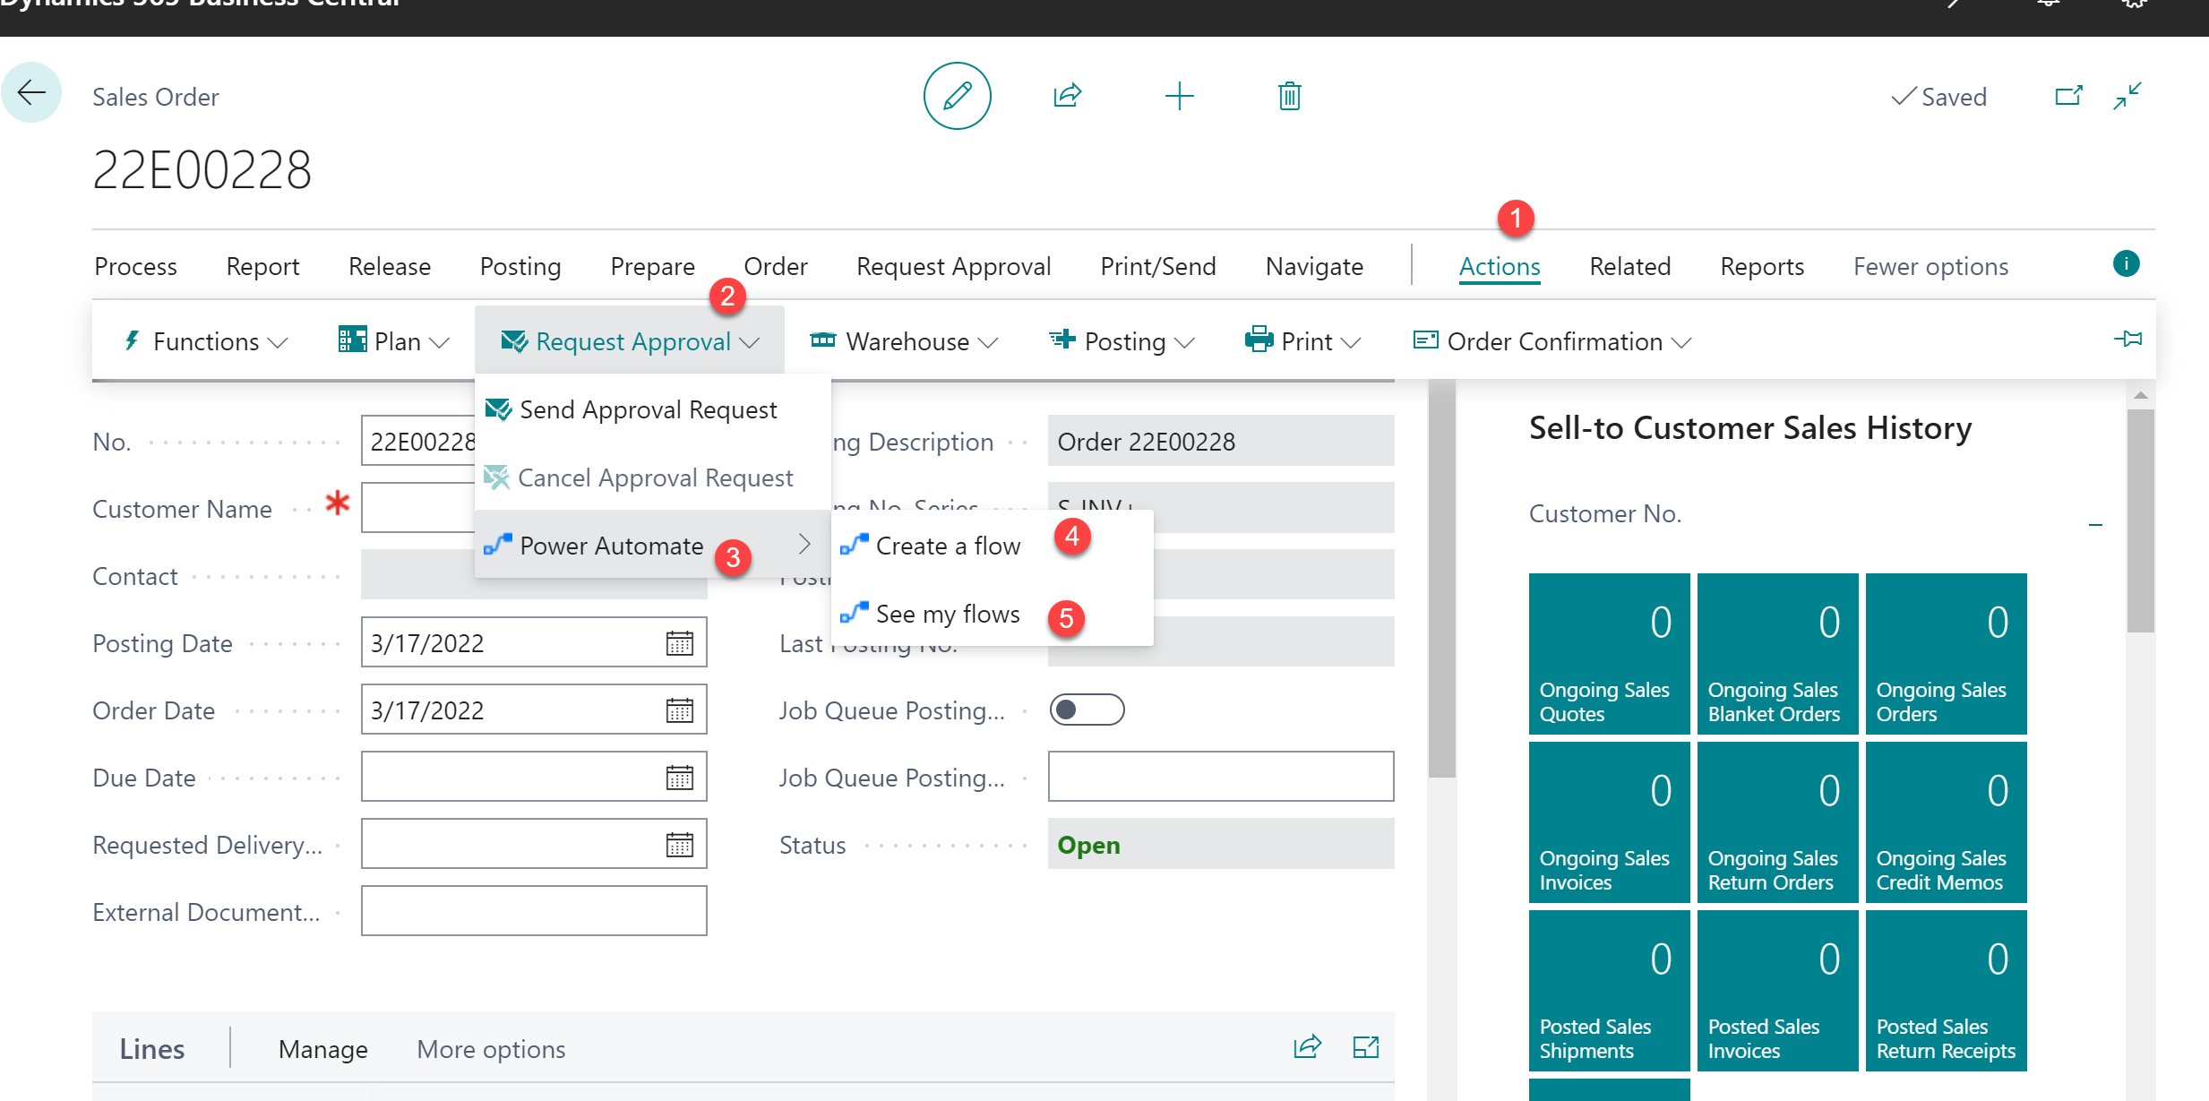Open Posting Date calendar picker
2209x1101 pixels.
click(679, 642)
